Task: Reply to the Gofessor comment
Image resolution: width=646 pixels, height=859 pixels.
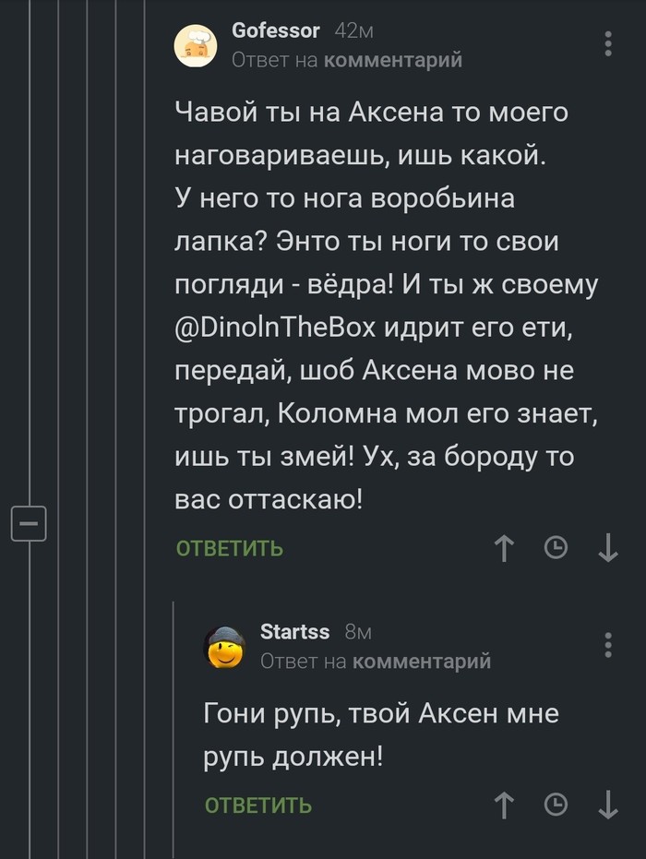Action: [230, 549]
